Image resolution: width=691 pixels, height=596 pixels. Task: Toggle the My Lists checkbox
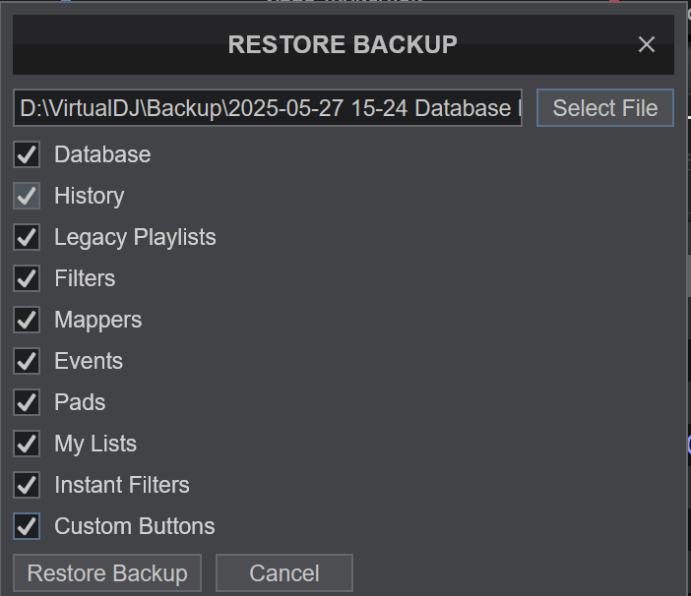(x=27, y=444)
